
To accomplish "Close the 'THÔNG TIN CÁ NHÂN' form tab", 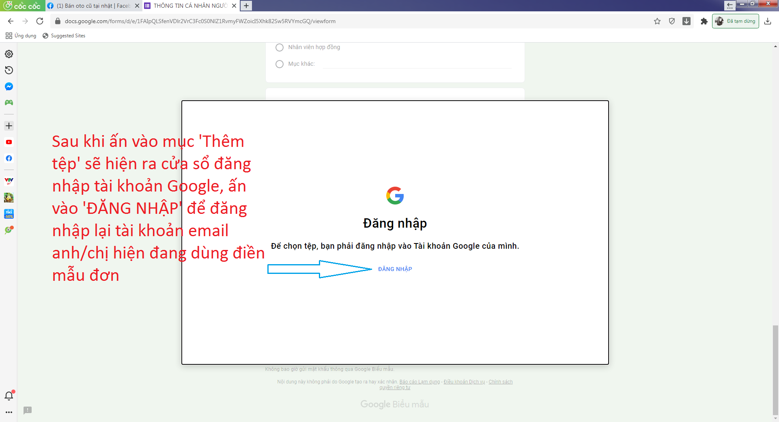I will click(x=234, y=6).
